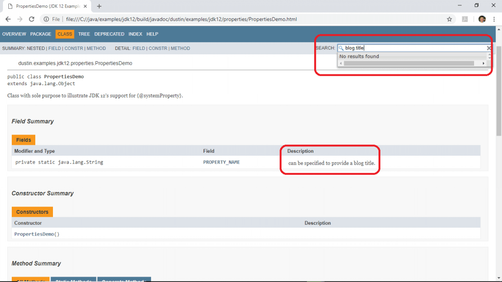The height and width of the screenshot is (282, 502).
Task: Jump to FIELD detail link
Action: pos(139,48)
